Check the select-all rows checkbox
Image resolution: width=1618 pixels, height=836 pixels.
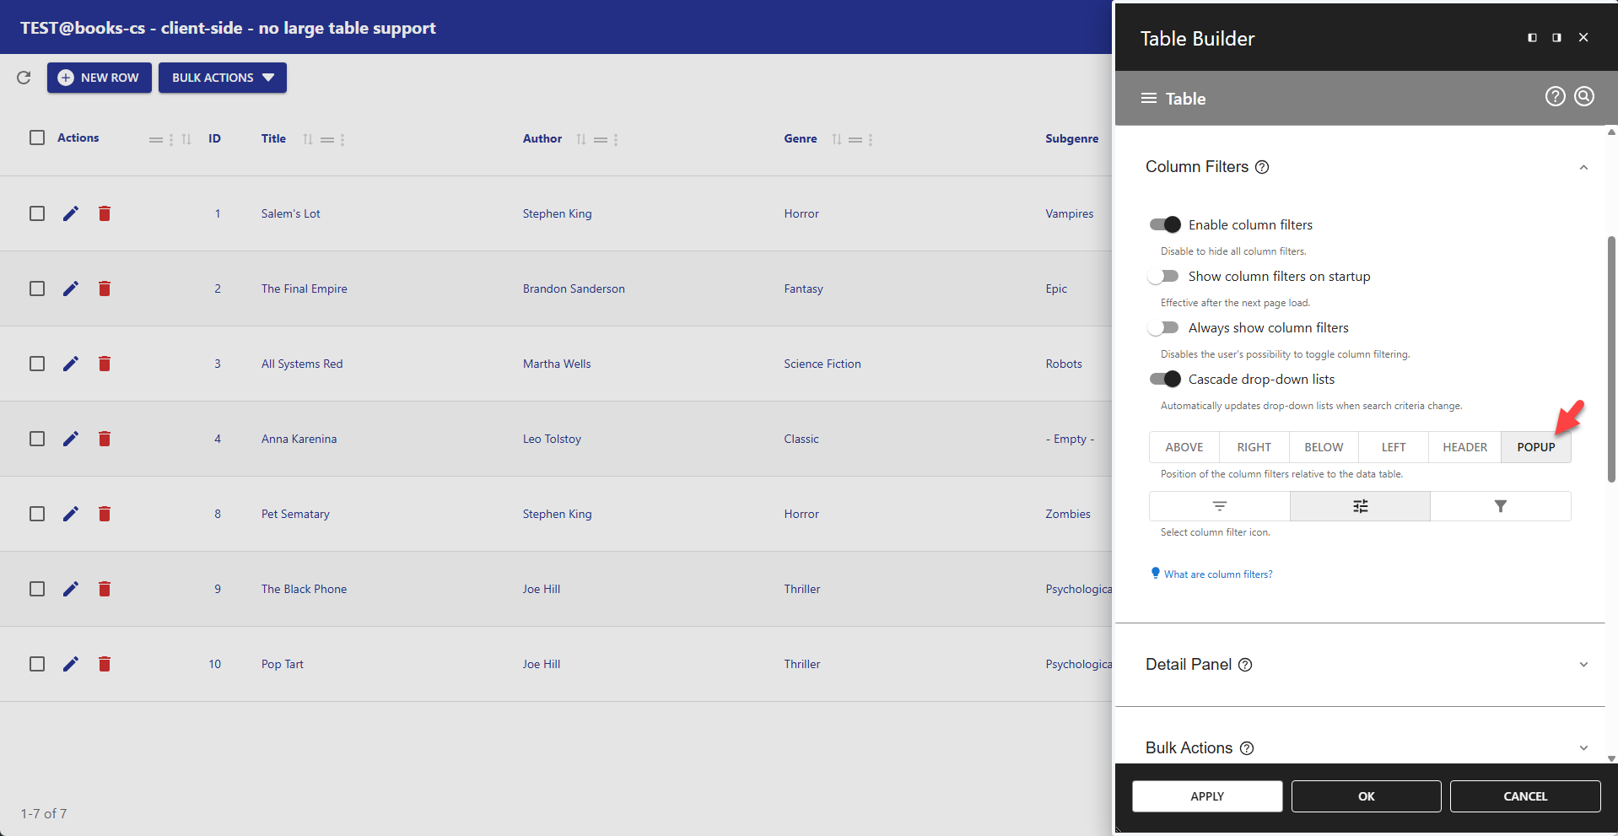click(37, 138)
